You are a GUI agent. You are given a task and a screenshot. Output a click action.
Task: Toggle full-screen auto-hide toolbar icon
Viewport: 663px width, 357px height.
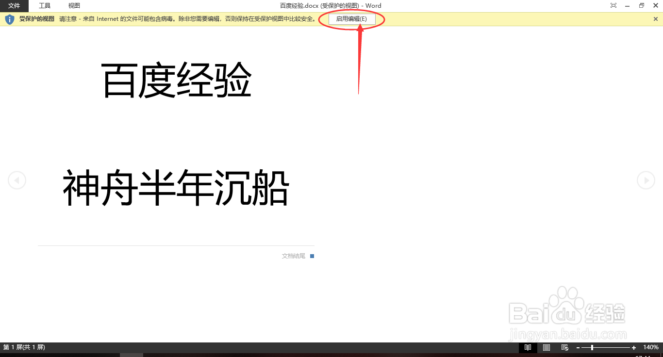click(x=613, y=6)
